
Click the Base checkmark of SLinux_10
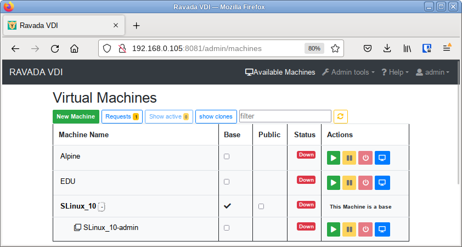click(227, 206)
